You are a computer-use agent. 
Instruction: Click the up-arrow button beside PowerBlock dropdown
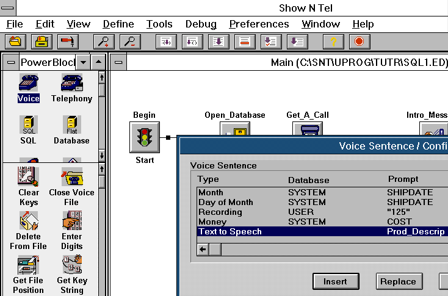(x=98, y=62)
